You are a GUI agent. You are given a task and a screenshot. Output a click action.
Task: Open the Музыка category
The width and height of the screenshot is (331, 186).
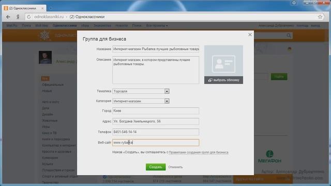tap(48, 164)
